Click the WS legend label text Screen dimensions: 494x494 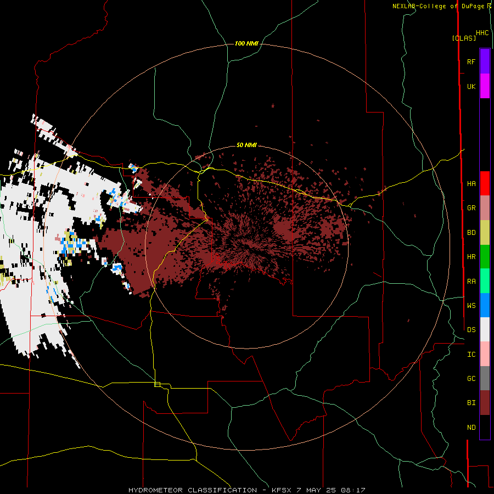point(471,305)
